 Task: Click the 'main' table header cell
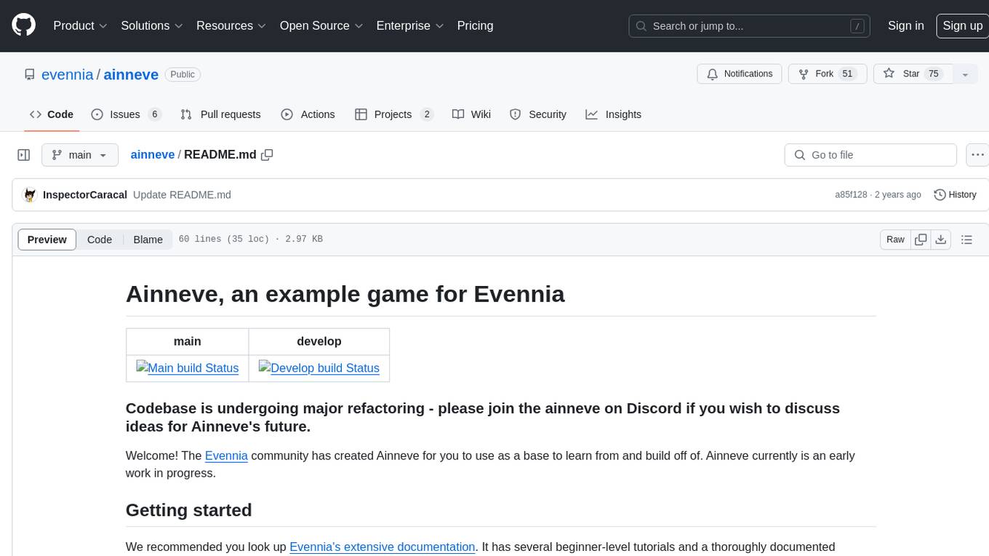pos(188,341)
